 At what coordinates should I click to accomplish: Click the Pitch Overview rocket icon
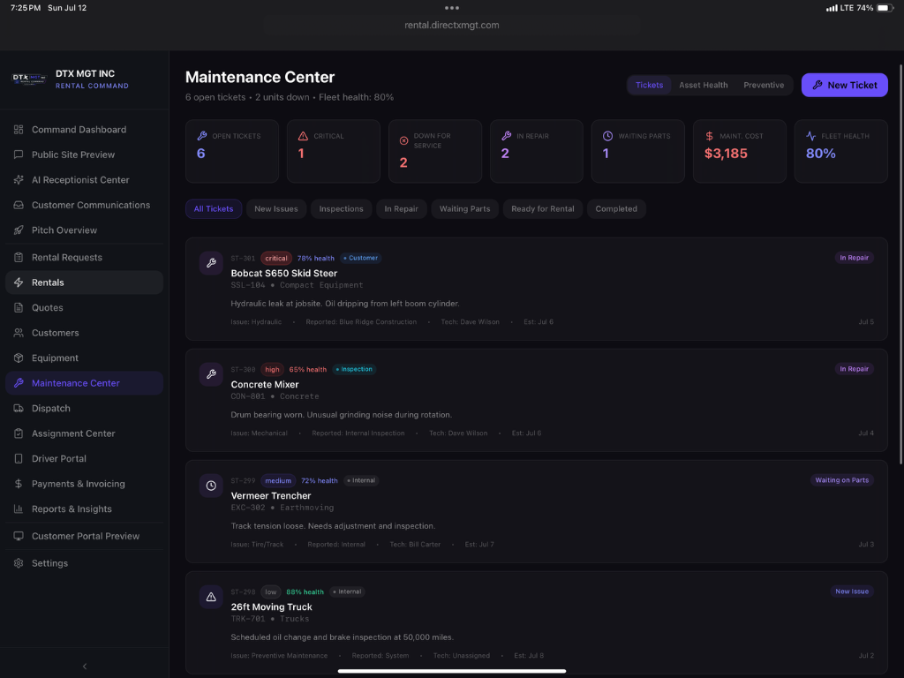point(19,230)
